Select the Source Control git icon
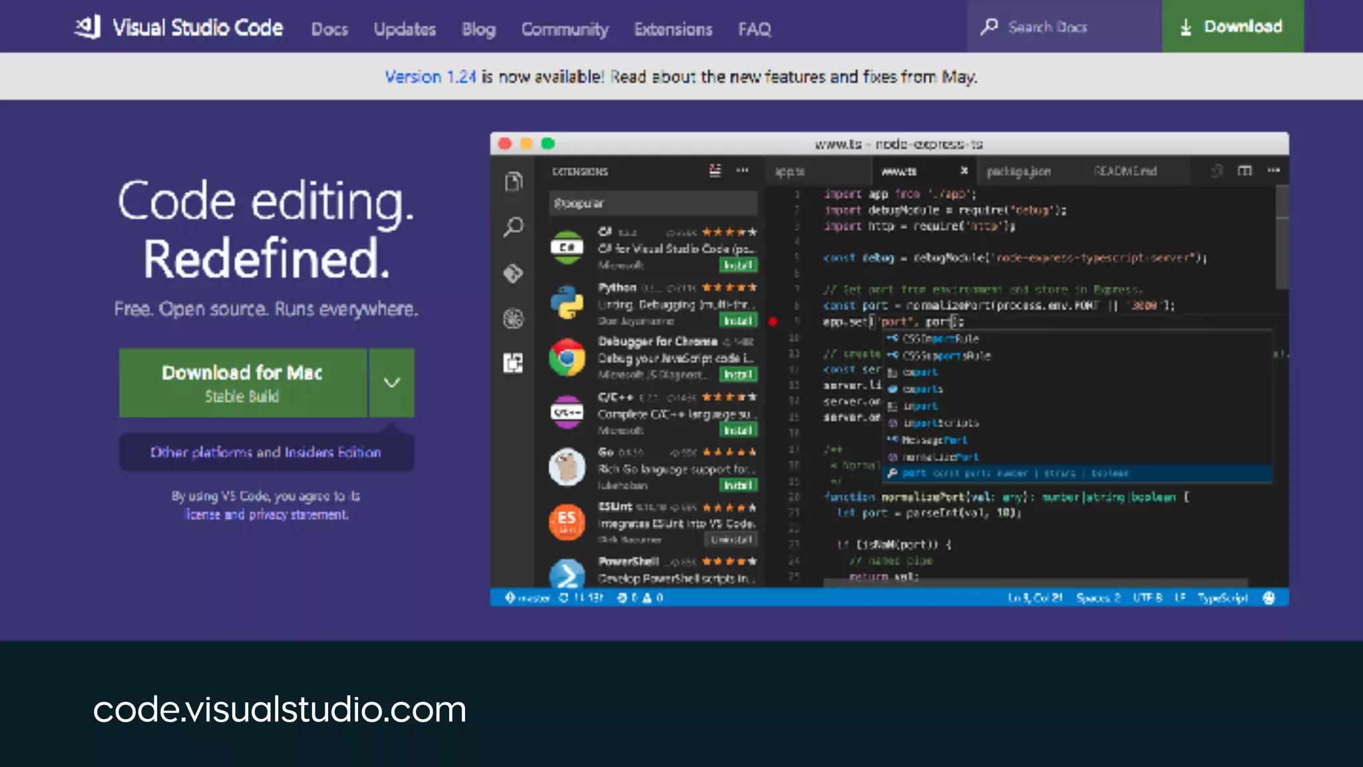The height and width of the screenshot is (767, 1363). pos(513,273)
